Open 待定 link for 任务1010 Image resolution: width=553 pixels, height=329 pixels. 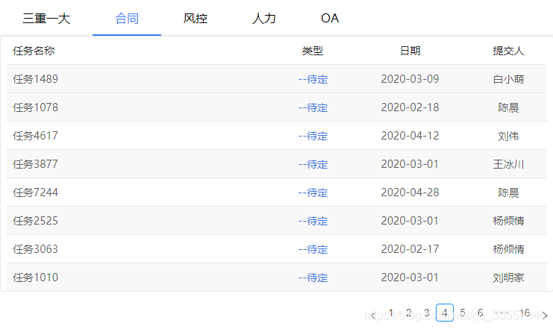[313, 278]
